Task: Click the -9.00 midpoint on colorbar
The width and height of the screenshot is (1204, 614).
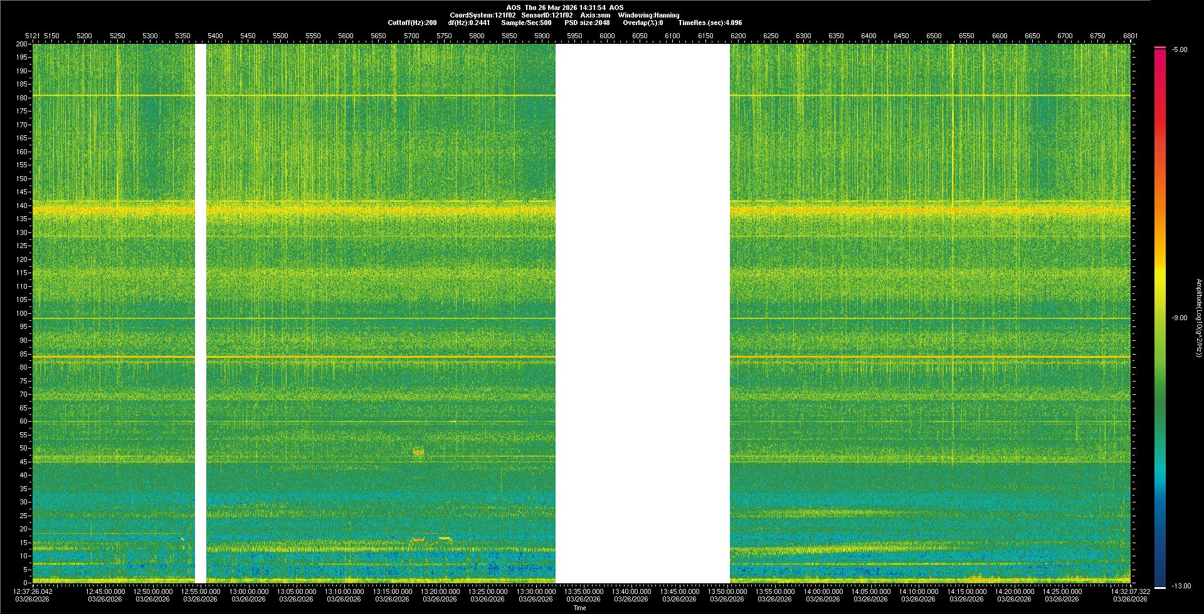Action: 1180,318
